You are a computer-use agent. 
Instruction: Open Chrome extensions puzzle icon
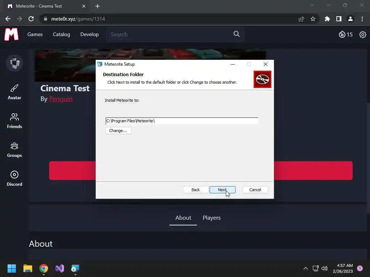coord(327,19)
